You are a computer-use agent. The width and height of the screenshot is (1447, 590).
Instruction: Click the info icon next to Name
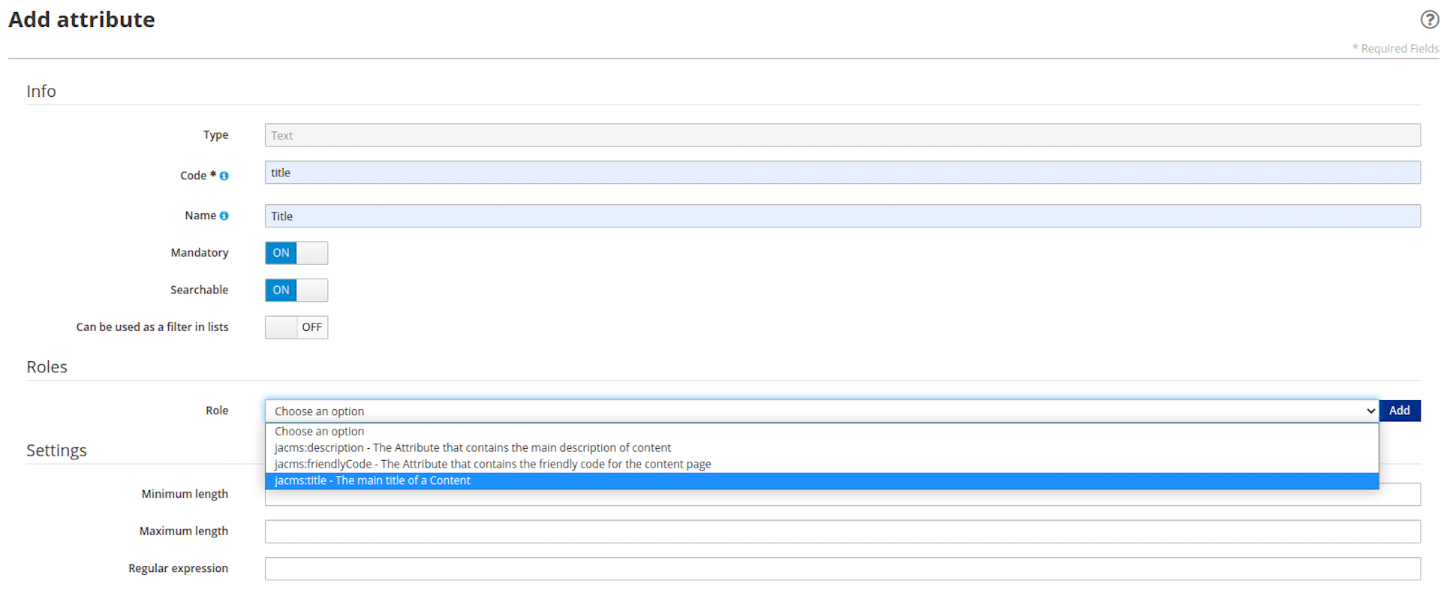click(224, 215)
